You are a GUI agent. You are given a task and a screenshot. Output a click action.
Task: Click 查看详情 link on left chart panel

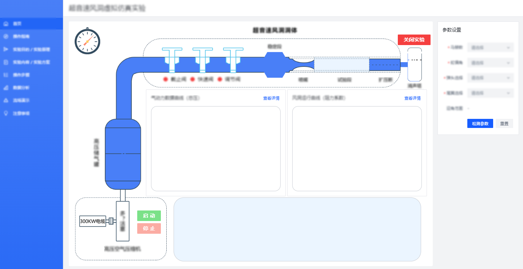click(271, 98)
